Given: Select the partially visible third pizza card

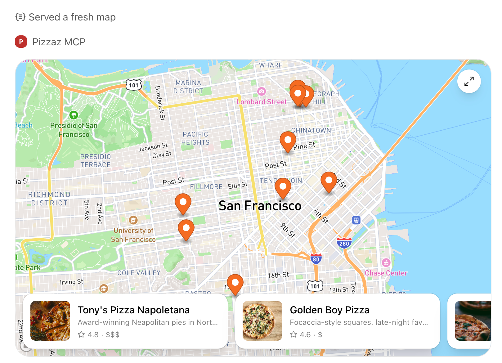Looking at the screenshot, I should 472,321.
